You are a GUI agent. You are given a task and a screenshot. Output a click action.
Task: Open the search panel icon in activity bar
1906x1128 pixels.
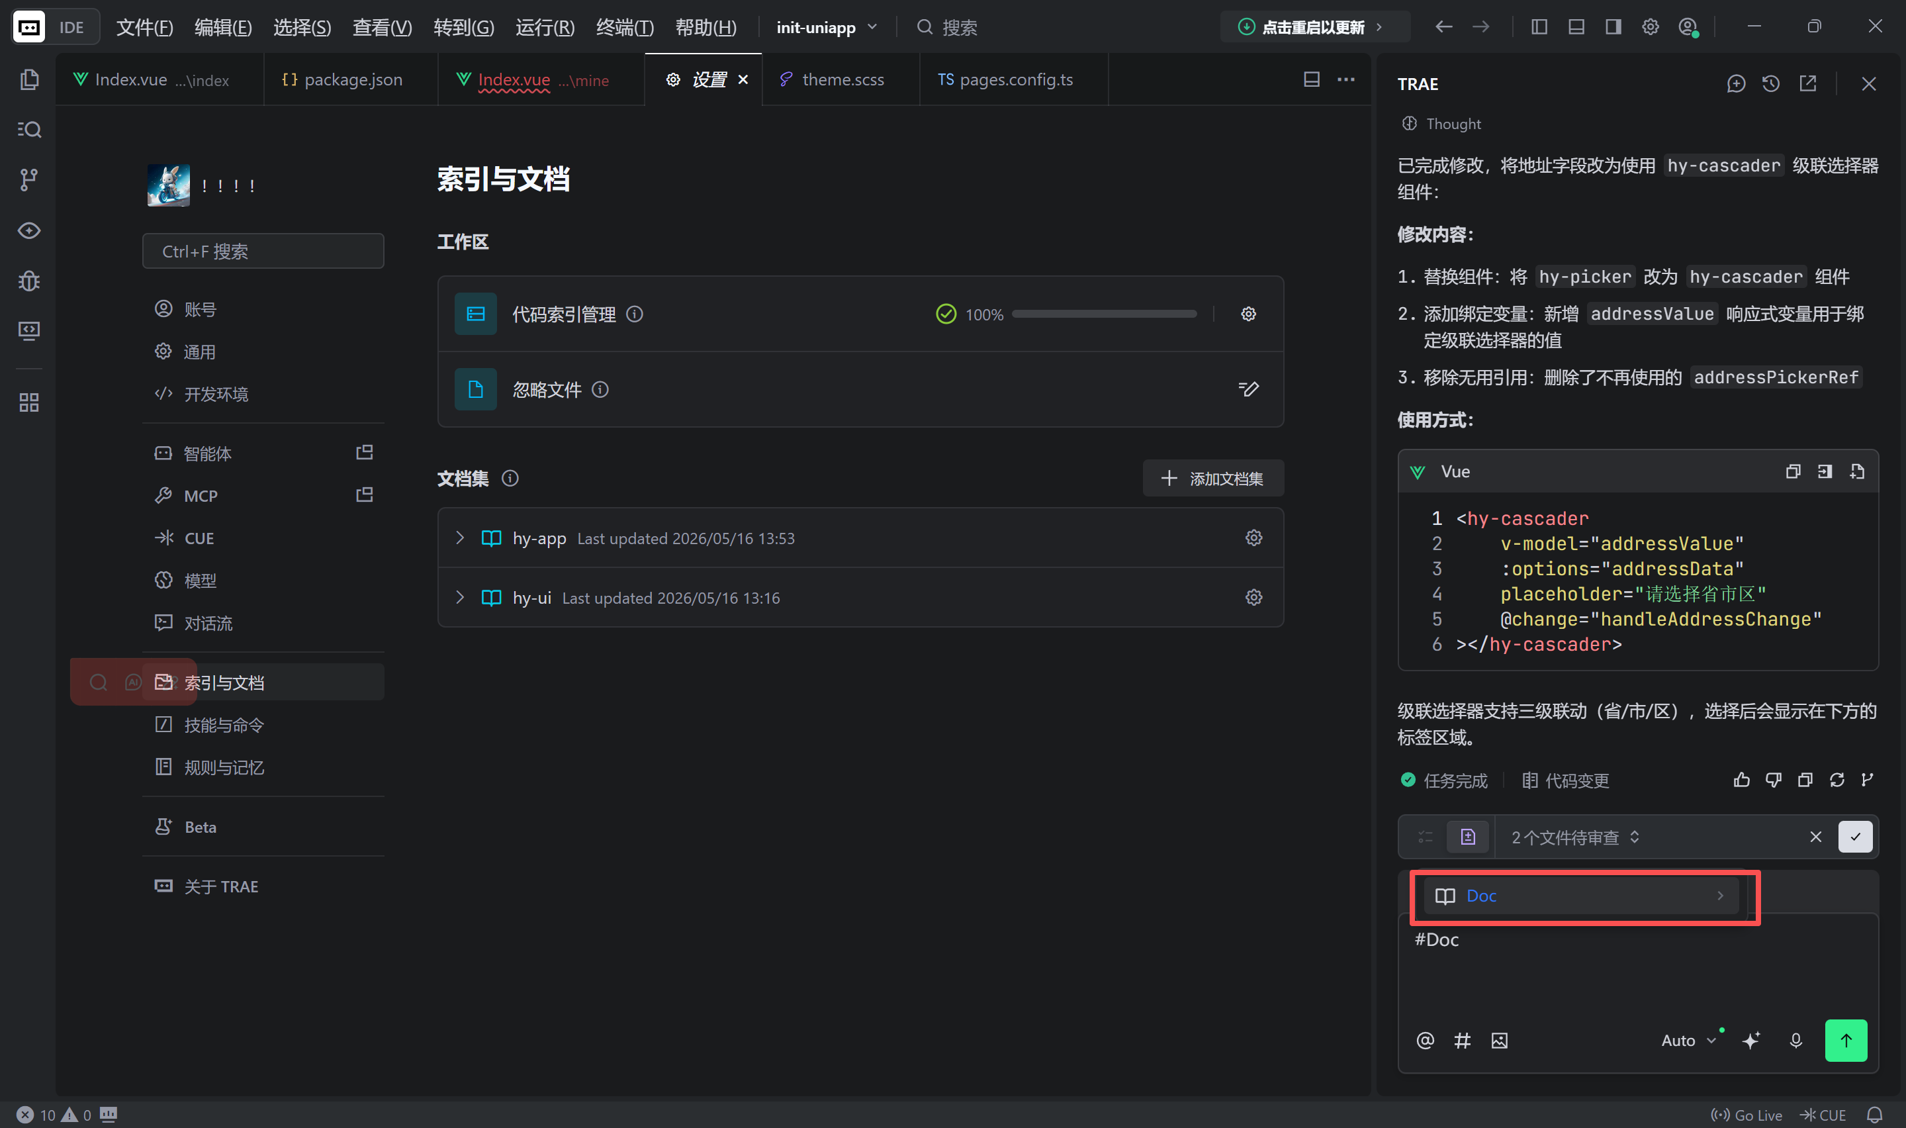point(29,129)
